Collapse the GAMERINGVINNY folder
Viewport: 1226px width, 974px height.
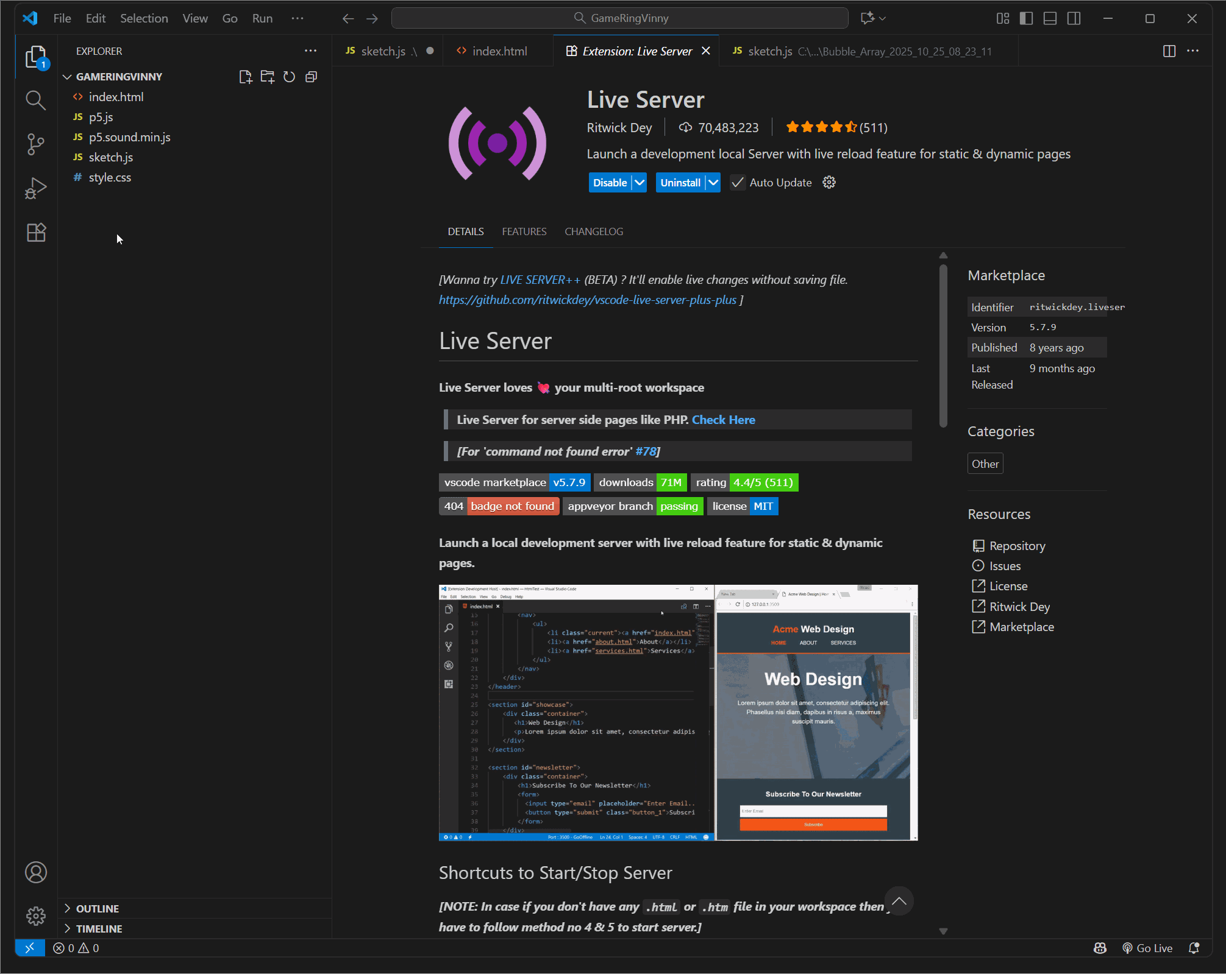point(67,77)
